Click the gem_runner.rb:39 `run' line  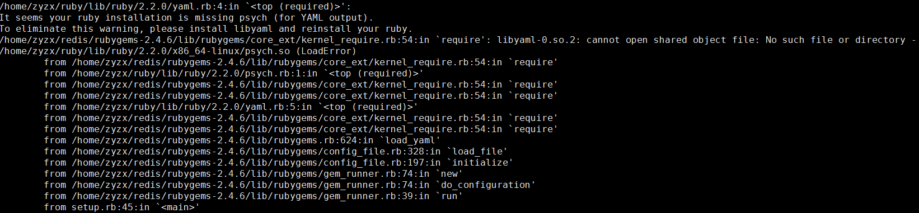[254, 196]
